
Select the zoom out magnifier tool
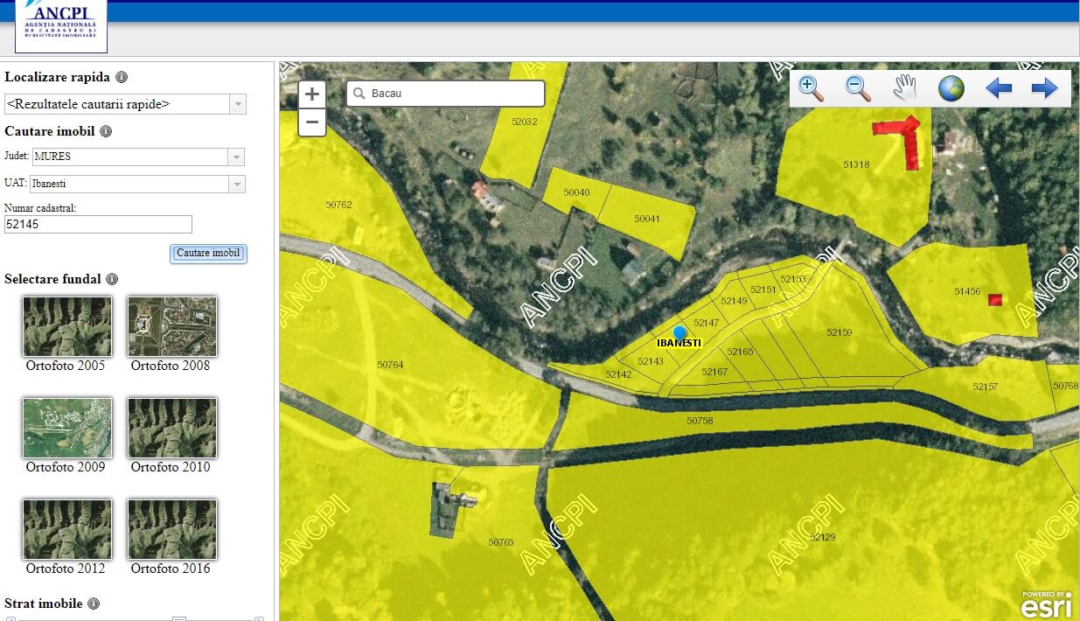[858, 88]
